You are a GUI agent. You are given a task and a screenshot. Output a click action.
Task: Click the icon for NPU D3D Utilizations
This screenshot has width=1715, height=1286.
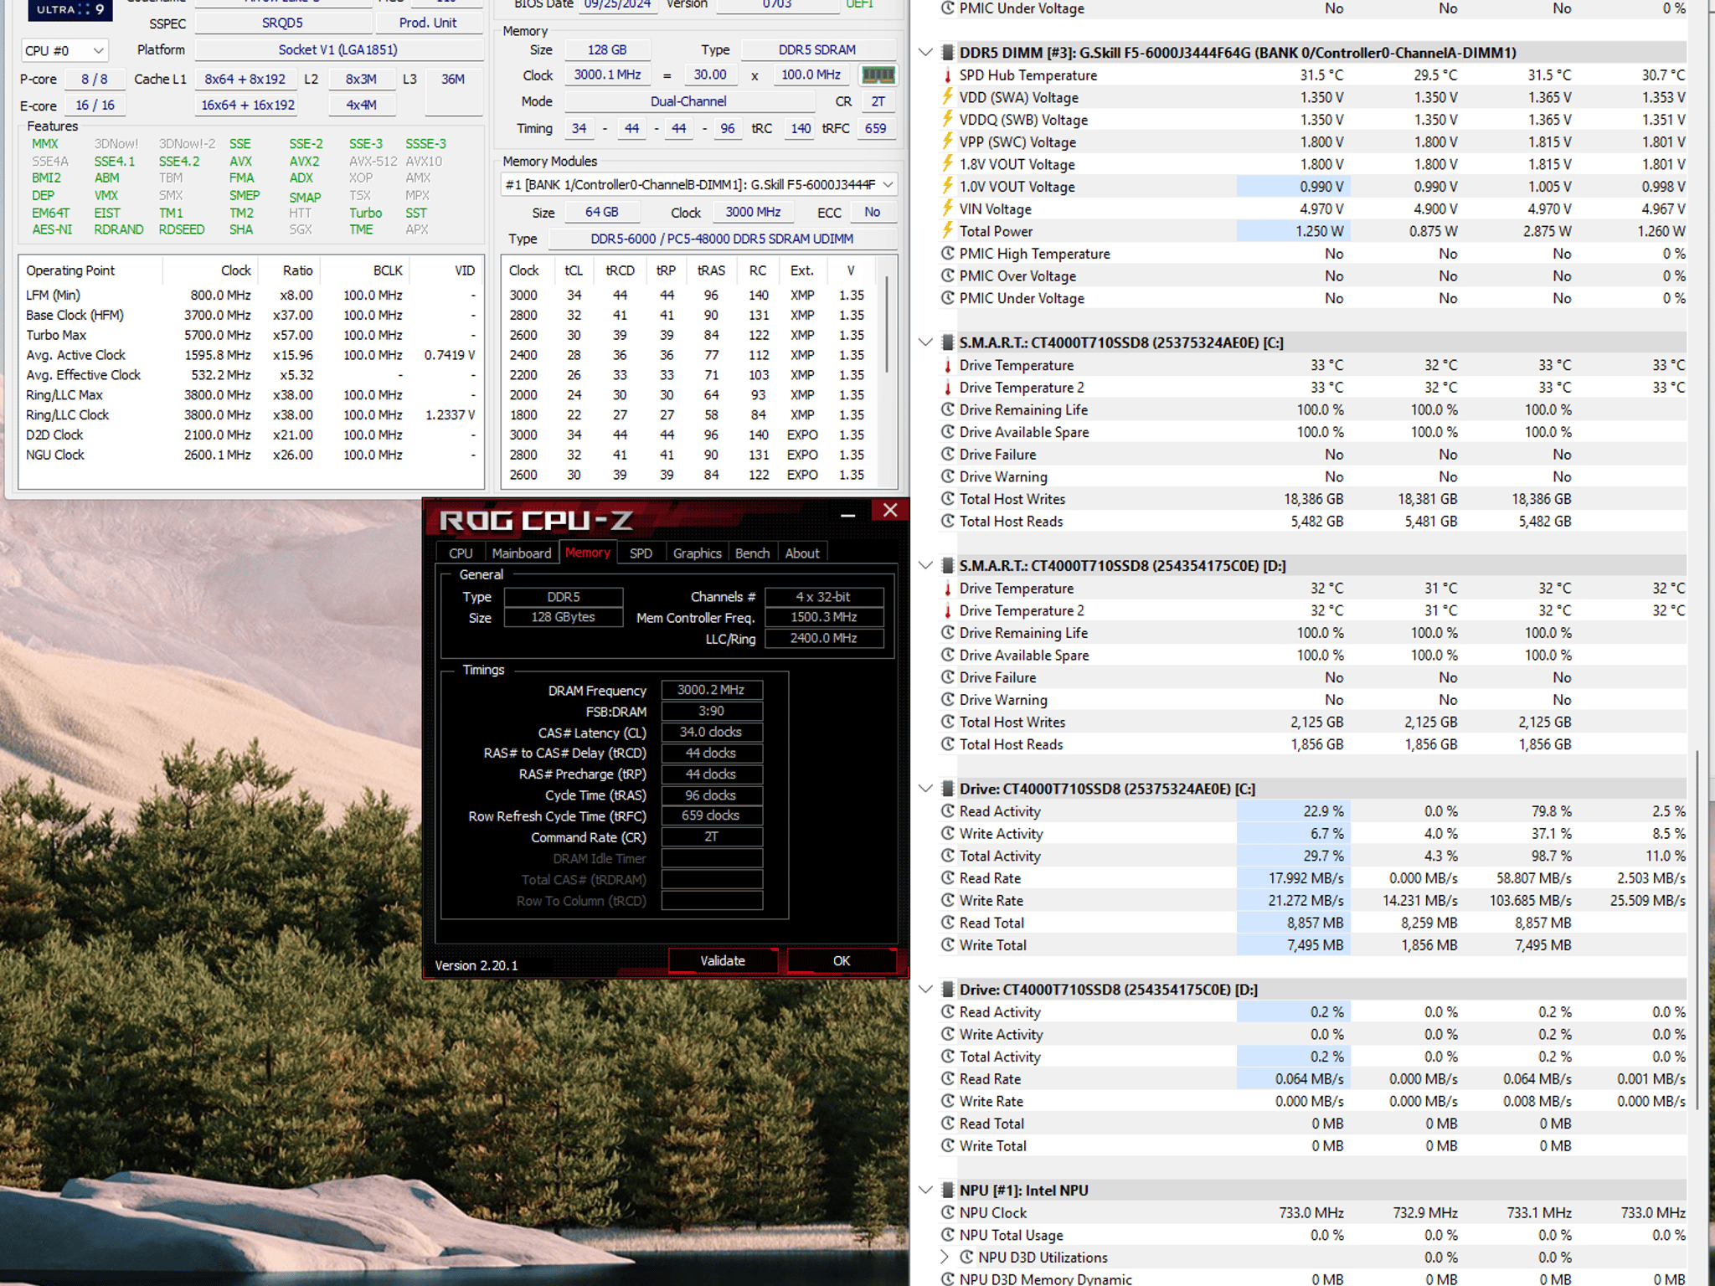click(x=966, y=1258)
